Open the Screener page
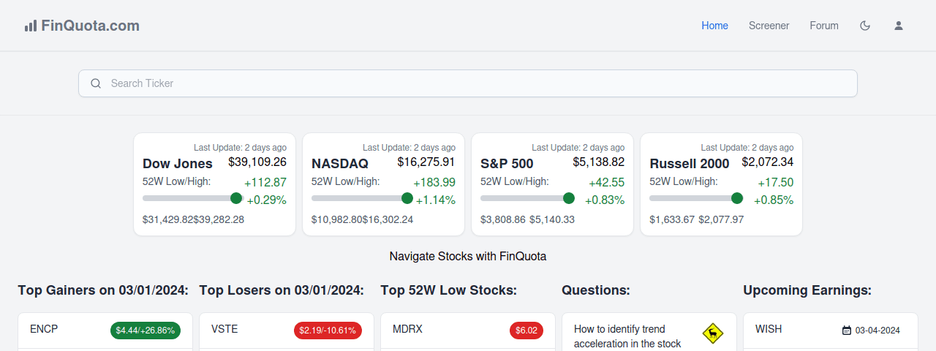 click(769, 26)
